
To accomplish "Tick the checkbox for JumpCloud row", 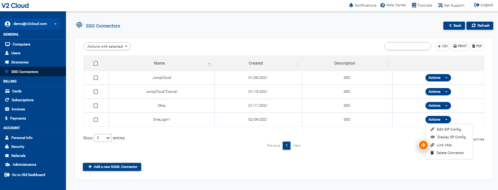I will pyautogui.click(x=96, y=78).
